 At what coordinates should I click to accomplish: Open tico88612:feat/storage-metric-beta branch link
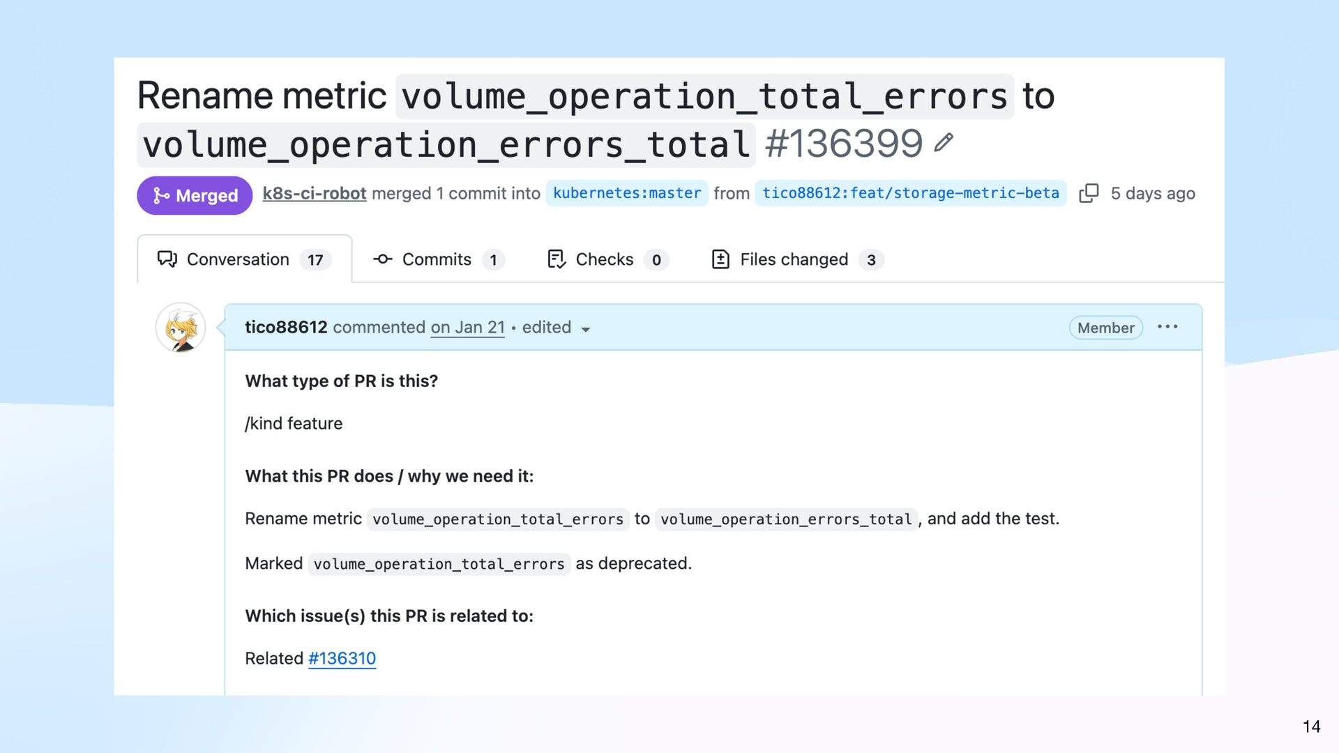tap(910, 193)
